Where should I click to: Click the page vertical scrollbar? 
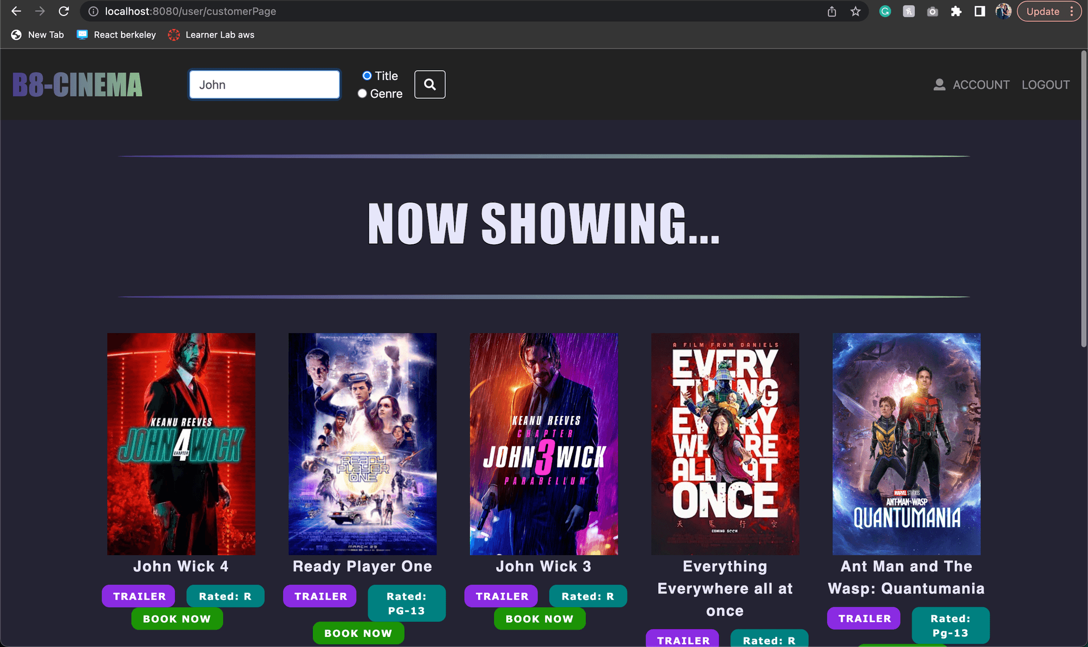click(x=1084, y=199)
